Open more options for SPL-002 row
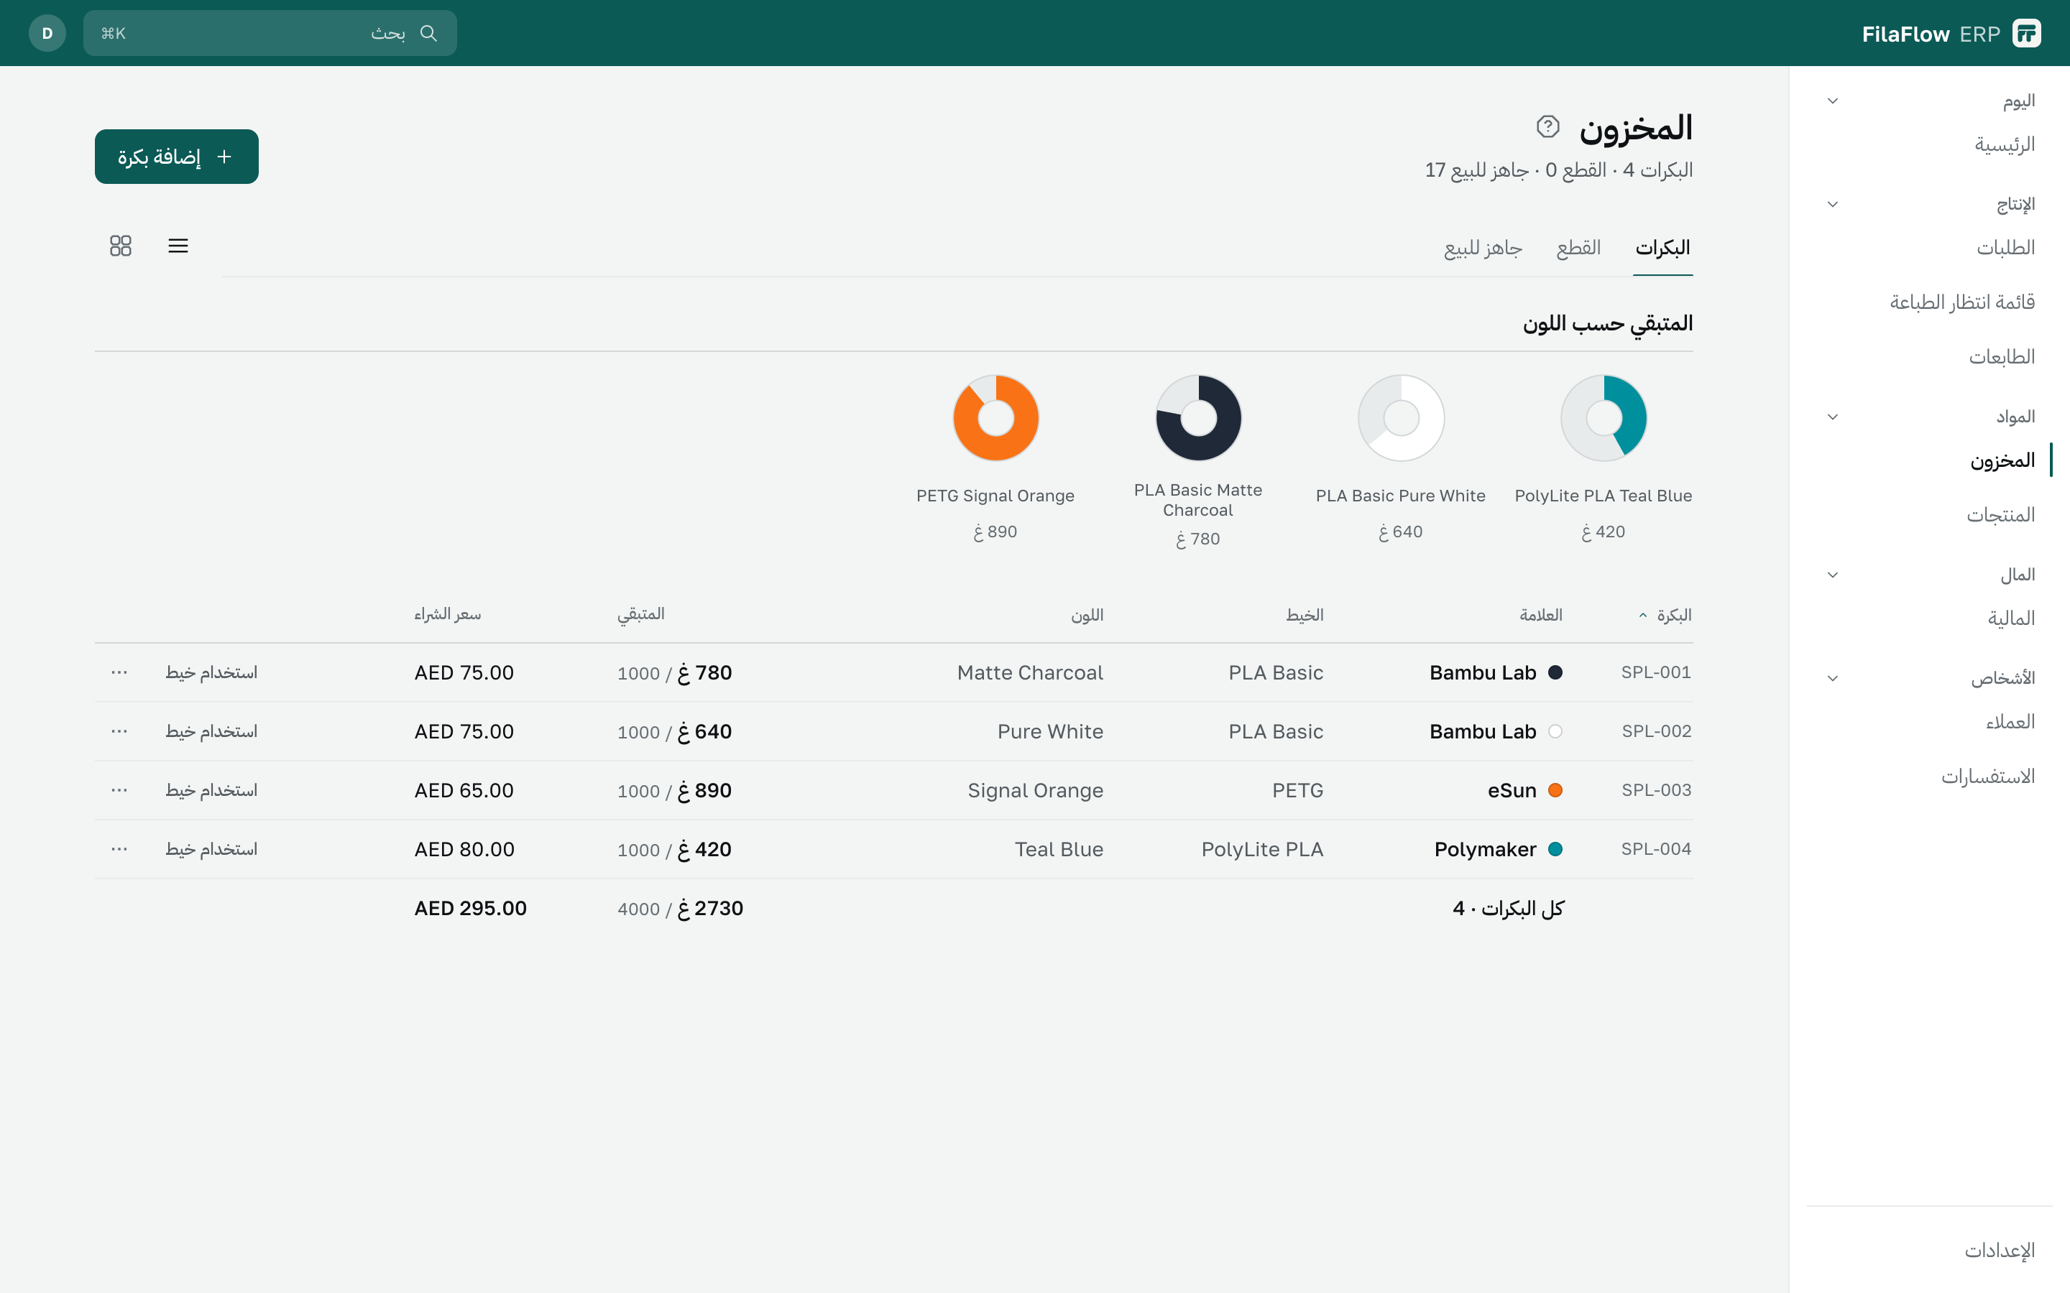The image size is (2070, 1293). [119, 731]
